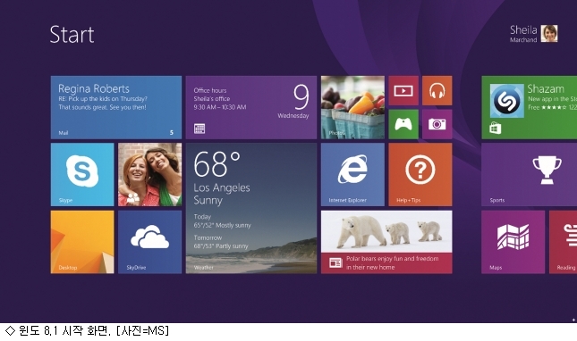Click Sheila Marchand account picture
Screen dimensions: 577x341
(549, 34)
